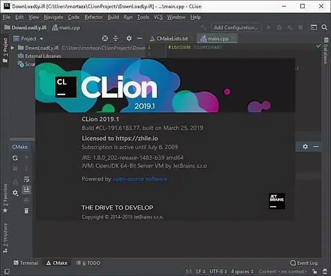
Task: Toggle the 1: Project side tool window
Action: coord(5,50)
